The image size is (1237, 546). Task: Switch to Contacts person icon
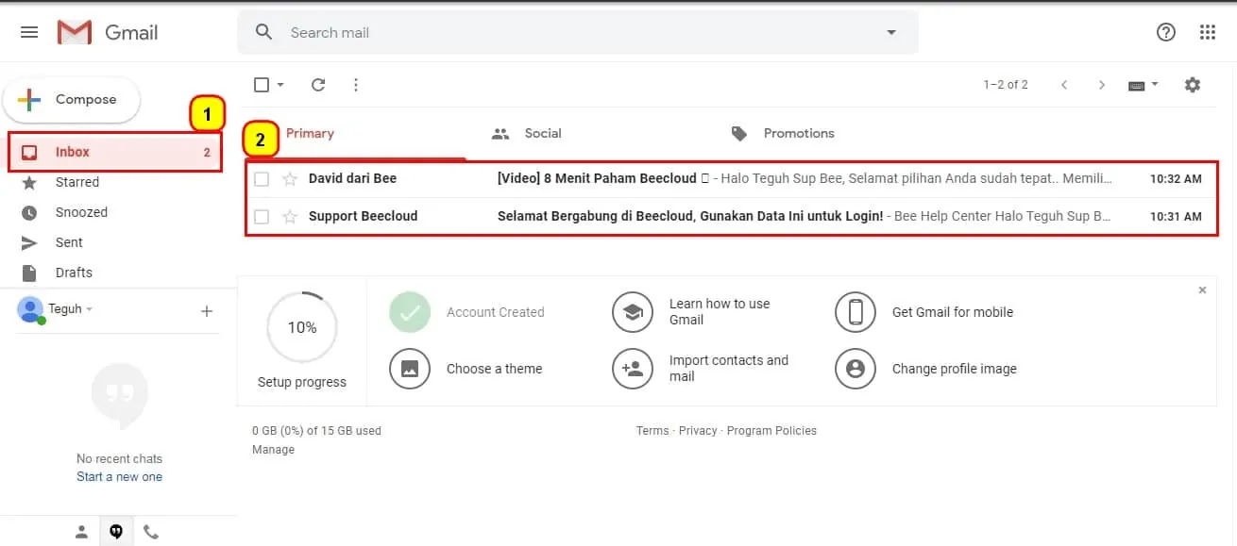point(82,532)
